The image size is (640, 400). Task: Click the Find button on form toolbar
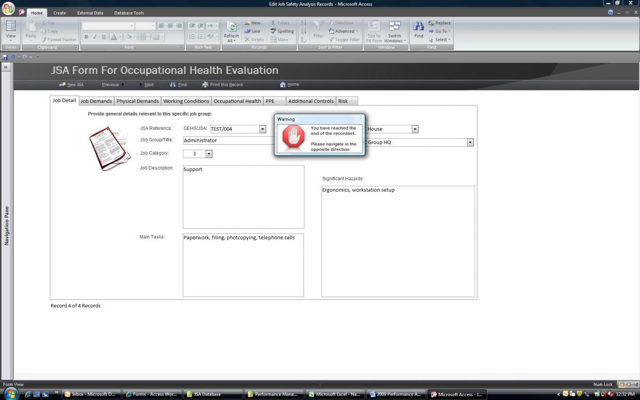[178, 85]
